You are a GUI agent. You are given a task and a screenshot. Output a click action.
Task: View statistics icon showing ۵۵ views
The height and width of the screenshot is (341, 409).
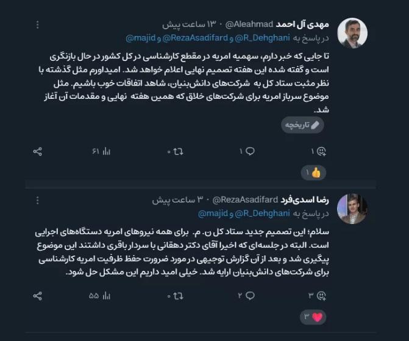[107, 296]
